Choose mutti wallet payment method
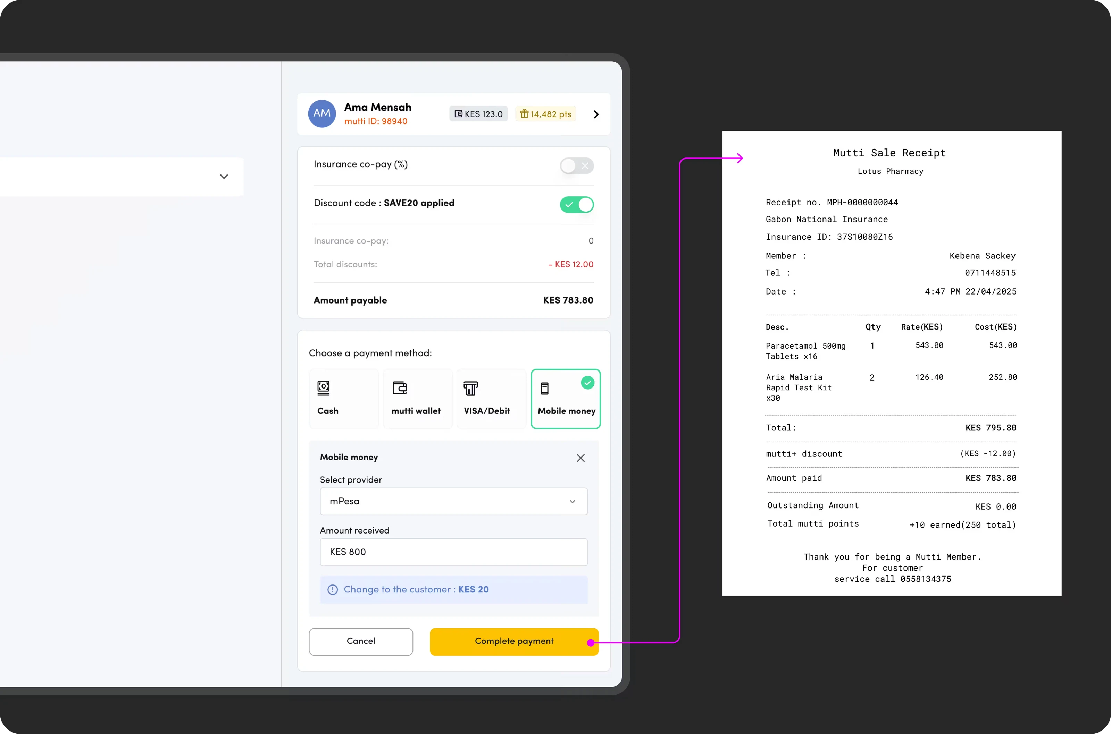1111x734 pixels. (418, 399)
